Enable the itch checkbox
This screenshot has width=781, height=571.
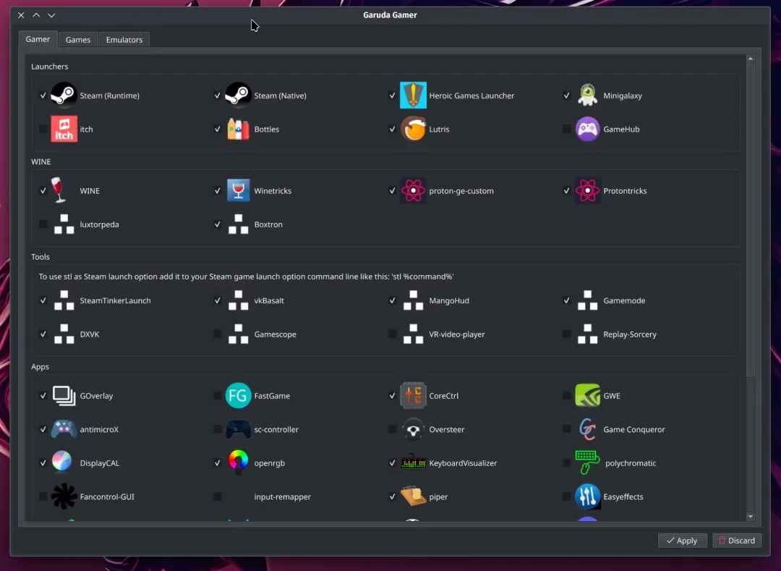click(43, 129)
